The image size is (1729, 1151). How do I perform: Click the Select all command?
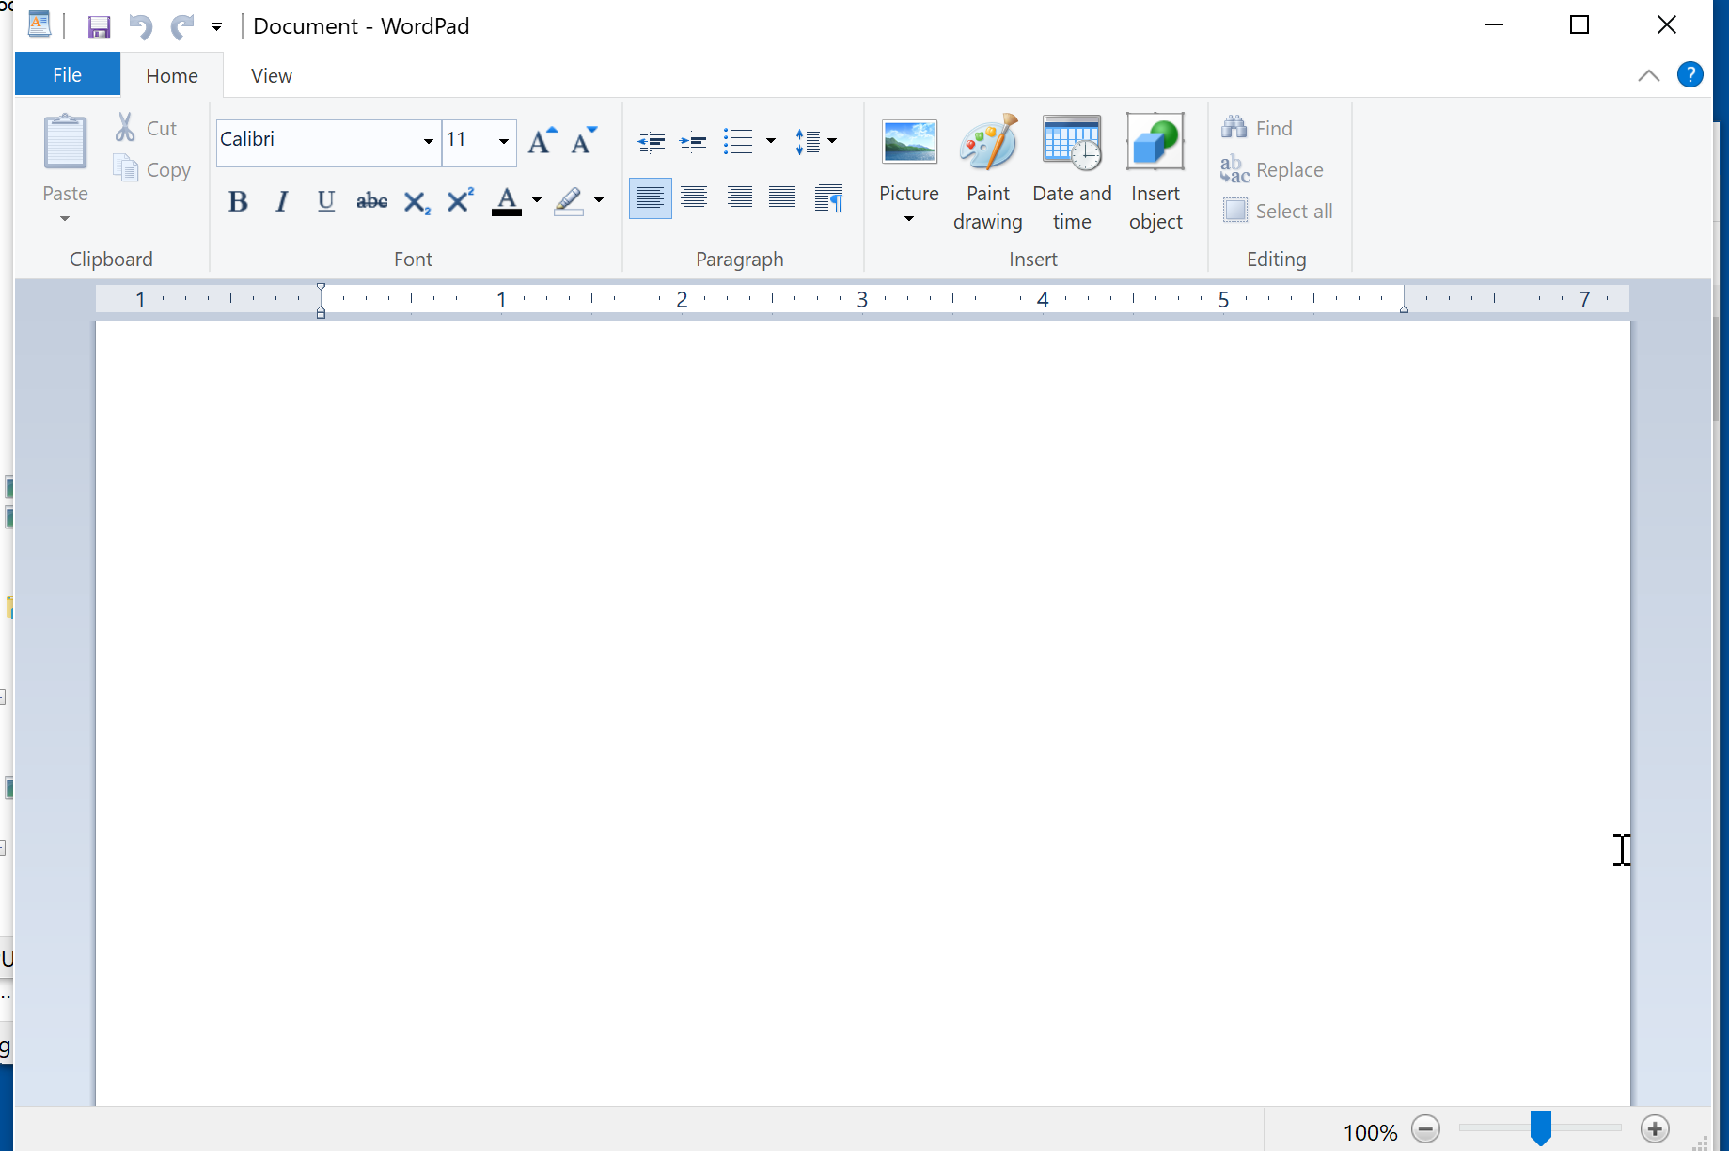(1279, 211)
